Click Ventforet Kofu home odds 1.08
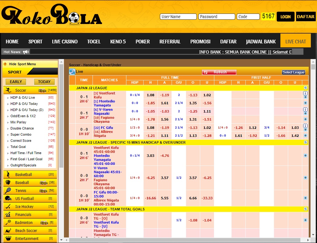317x243 pixels. (x=150, y=95)
